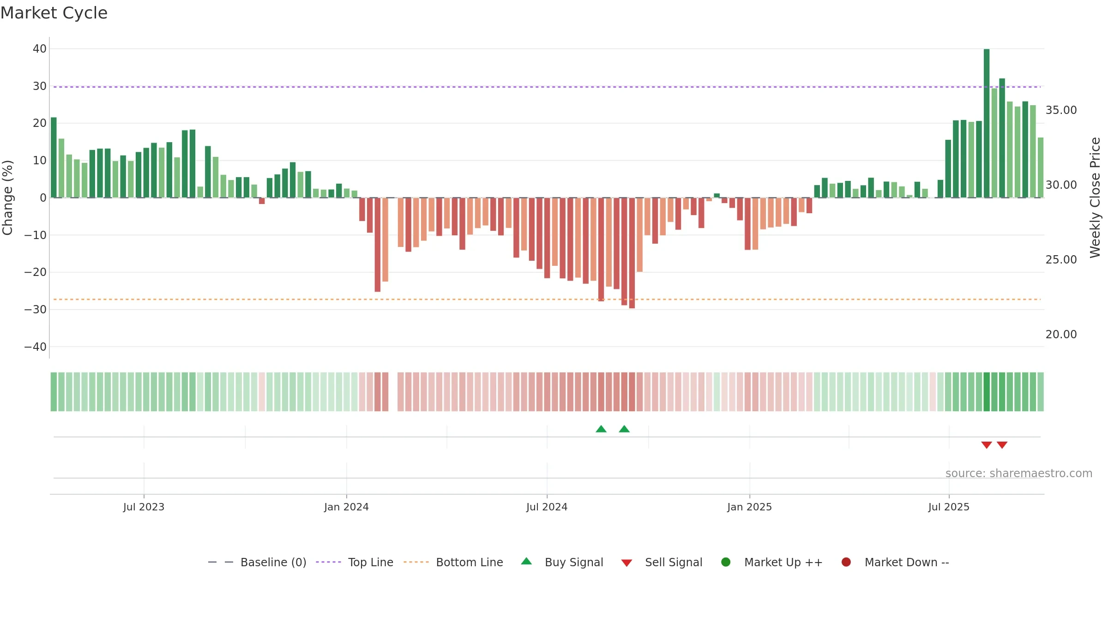Click the deepest red bar near minus 30
Image resolution: width=1108 pixels, height=623 pixels.
click(632, 253)
